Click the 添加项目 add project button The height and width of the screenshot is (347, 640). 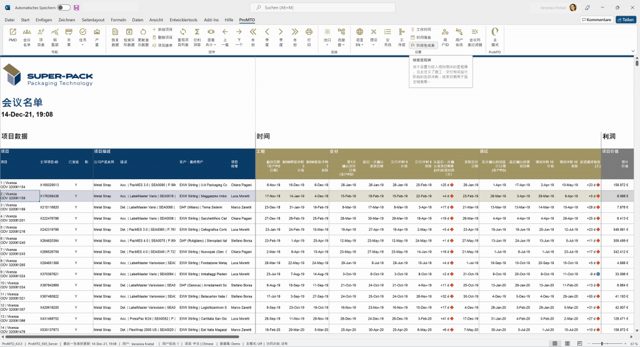click(x=163, y=29)
